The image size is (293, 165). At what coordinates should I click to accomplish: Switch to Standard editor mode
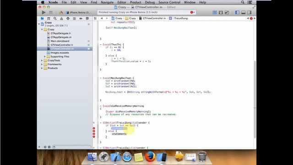[x=215, y=12]
